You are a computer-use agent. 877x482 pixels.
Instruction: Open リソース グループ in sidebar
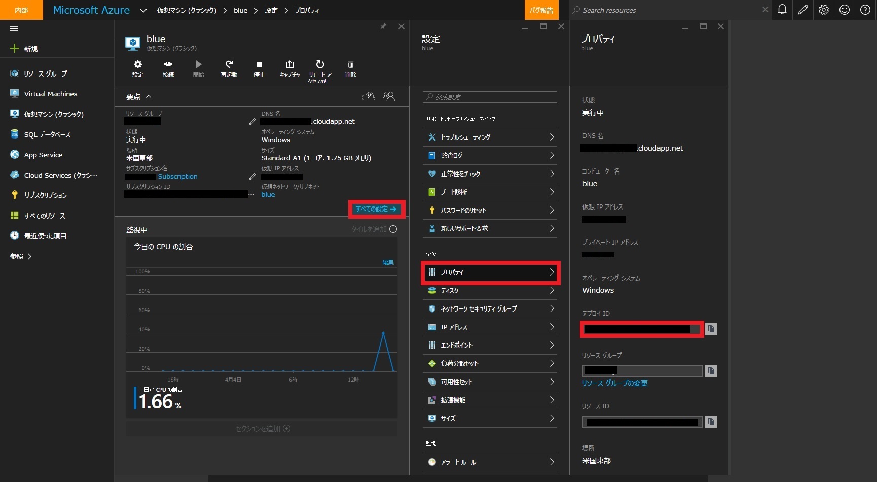coord(57,74)
